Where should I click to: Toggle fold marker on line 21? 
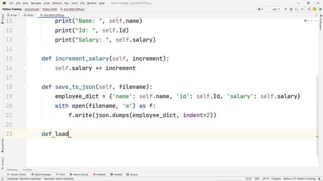tap(26, 115)
